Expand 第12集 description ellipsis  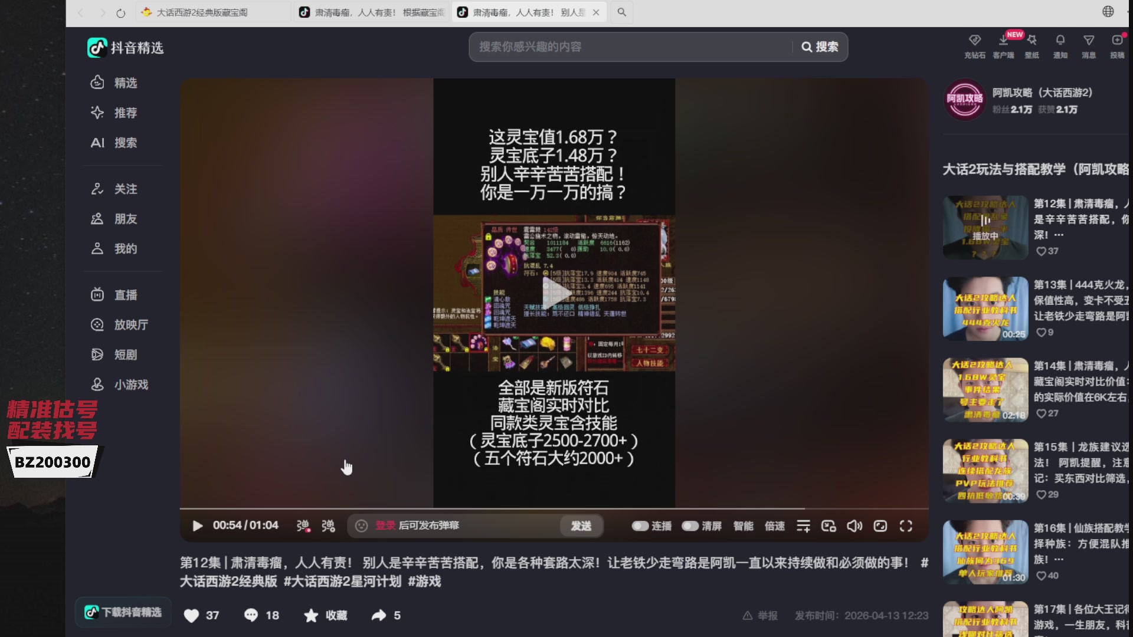tap(1059, 235)
